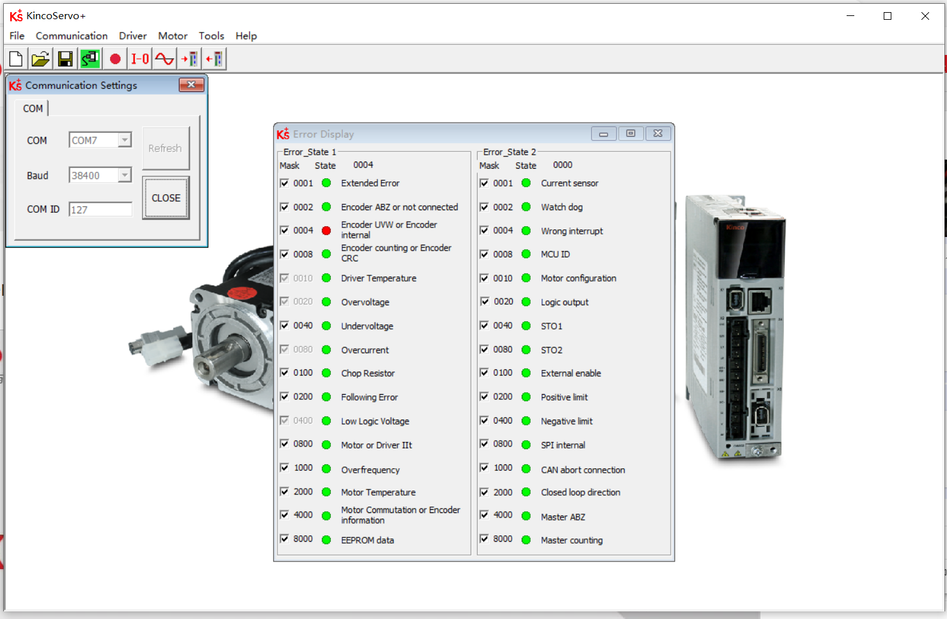The image size is (947, 619).
Task: Click the green LED beside Overvoltage
Action: click(326, 302)
